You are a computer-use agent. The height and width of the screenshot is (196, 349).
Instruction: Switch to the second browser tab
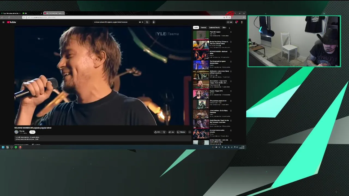pyautogui.click(x=32, y=13)
